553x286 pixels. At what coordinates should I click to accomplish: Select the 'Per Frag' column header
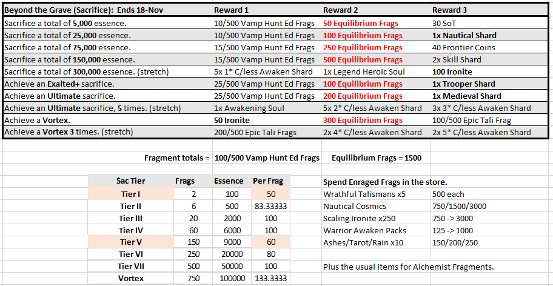270,181
